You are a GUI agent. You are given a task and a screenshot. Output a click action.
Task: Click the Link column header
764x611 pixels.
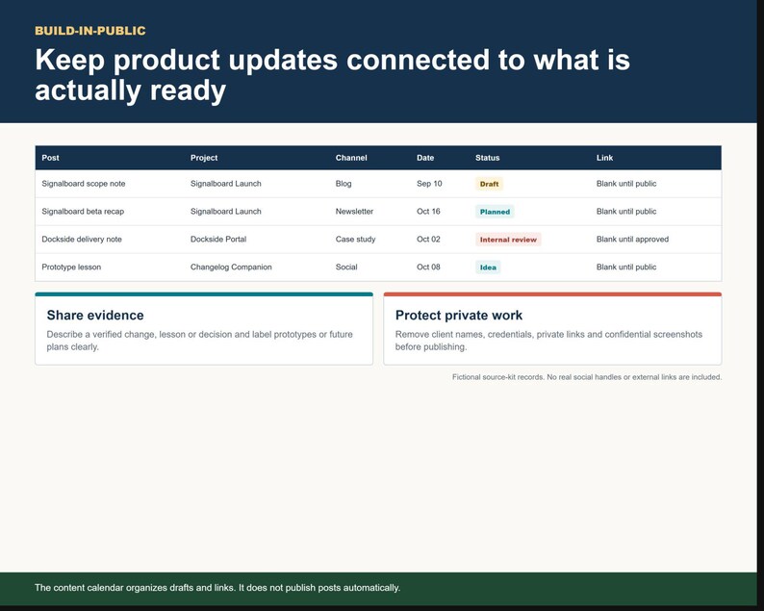tap(604, 158)
